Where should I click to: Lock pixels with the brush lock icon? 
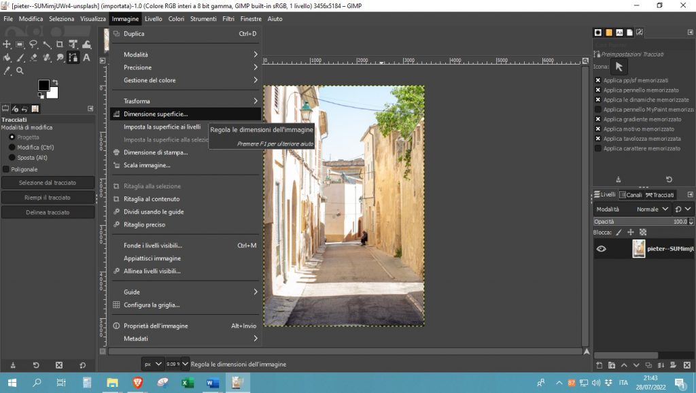point(619,232)
